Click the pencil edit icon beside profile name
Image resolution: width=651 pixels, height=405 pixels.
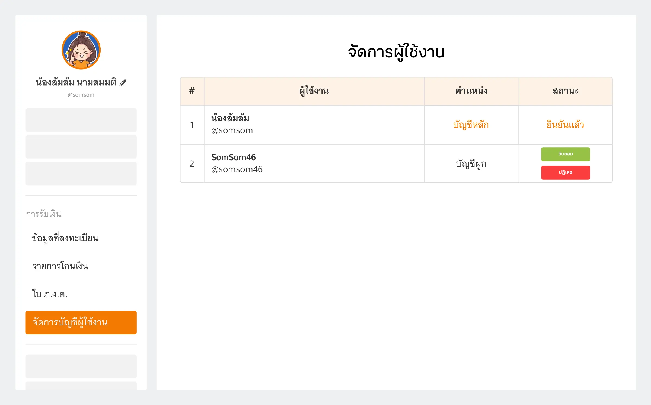pos(123,83)
